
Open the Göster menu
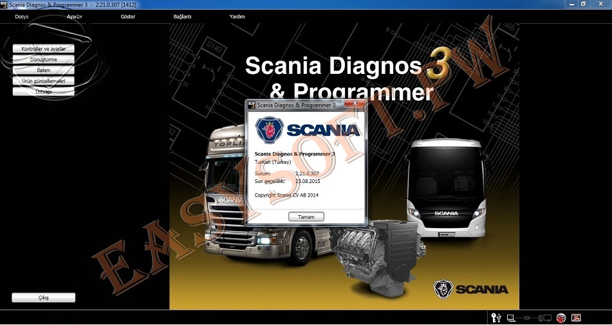tap(128, 17)
